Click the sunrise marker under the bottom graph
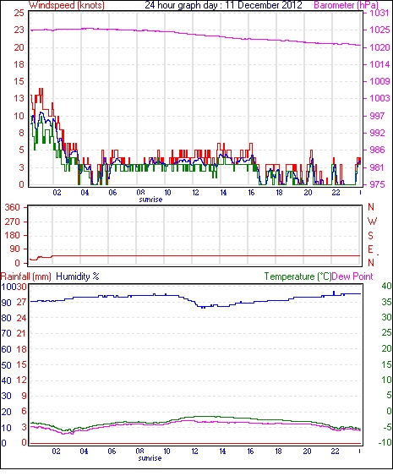393x476 pixels. click(x=150, y=458)
